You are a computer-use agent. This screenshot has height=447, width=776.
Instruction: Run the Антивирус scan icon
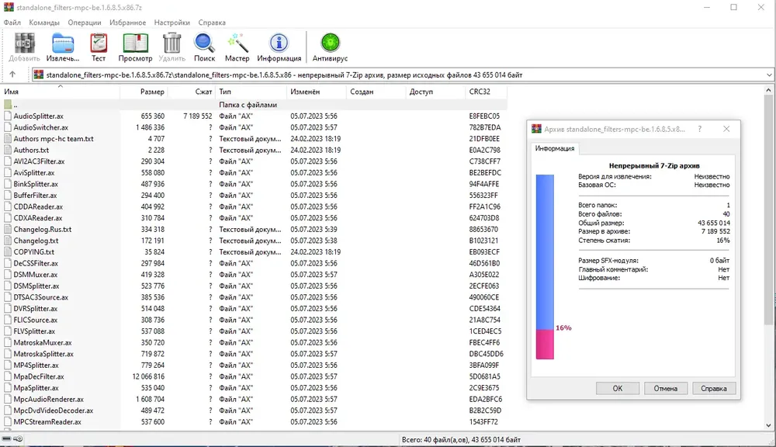pyautogui.click(x=330, y=47)
